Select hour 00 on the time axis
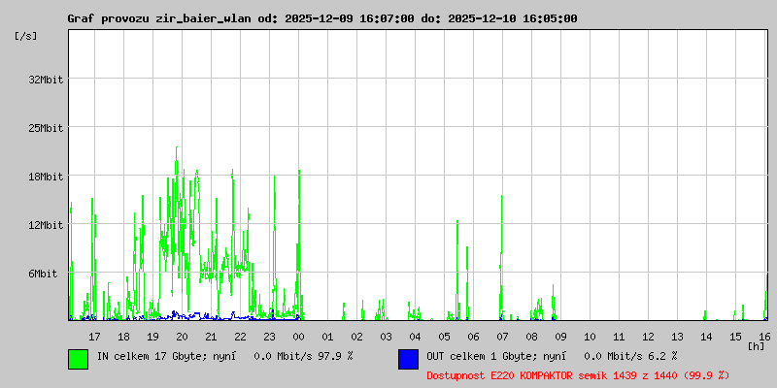Viewport: 777px width, 388px height. (x=298, y=337)
